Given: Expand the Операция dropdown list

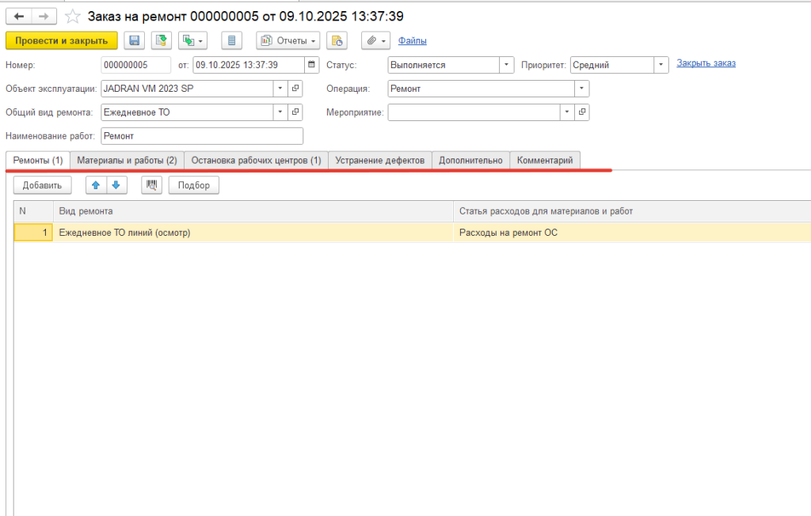Looking at the screenshot, I should (582, 89).
